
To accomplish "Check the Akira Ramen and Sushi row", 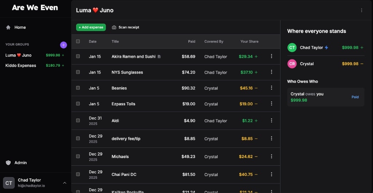I will tap(78, 56).
